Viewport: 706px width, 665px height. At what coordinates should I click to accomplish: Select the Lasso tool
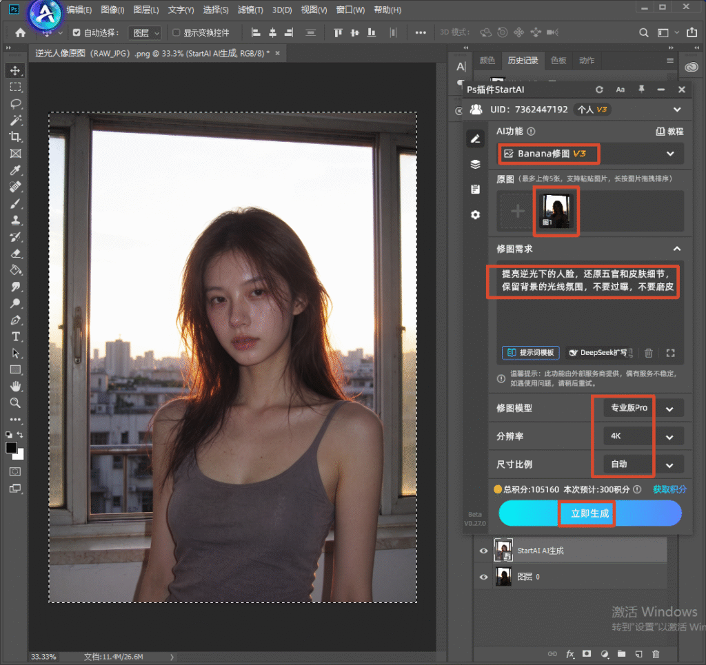pyautogui.click(x=15, y=104)
